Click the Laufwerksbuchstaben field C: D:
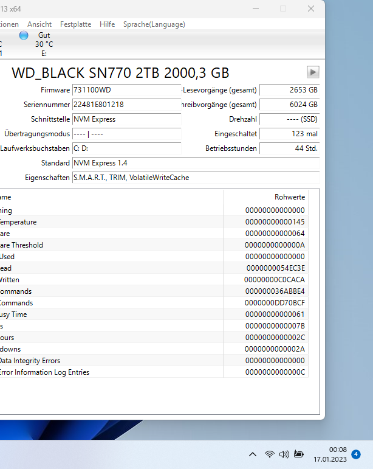 point(126,148)
